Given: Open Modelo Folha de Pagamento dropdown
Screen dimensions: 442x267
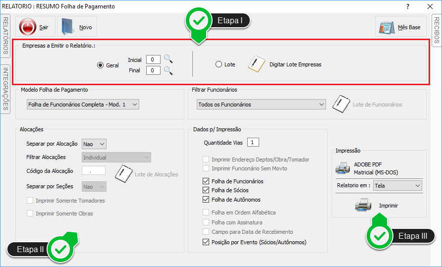Looking at the screenshot, I should pos(83,105).
